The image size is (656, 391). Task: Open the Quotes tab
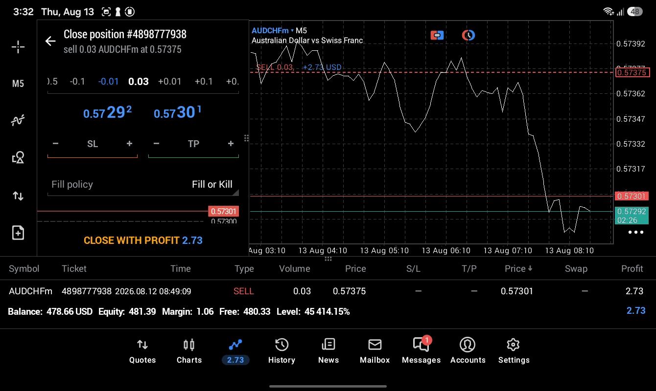(142, 351)
